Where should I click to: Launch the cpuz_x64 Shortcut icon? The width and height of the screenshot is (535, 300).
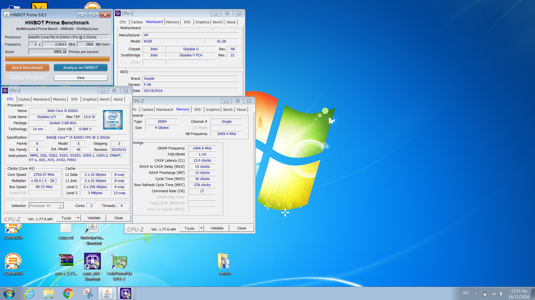click(x=92, y=267)
